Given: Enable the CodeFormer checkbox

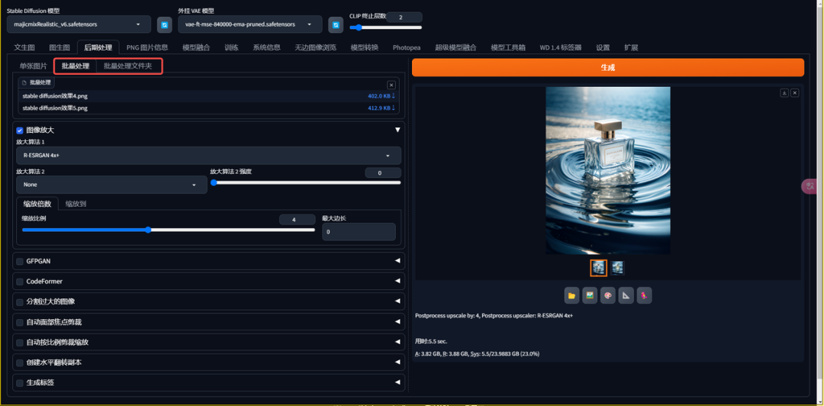Looking at the screenshot, I should (20, 282).
